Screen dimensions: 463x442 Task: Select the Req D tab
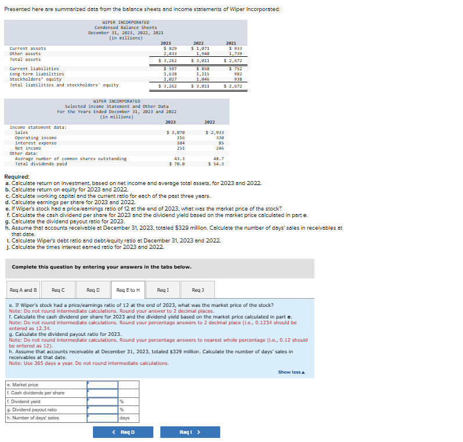click(x=93, y=290)
